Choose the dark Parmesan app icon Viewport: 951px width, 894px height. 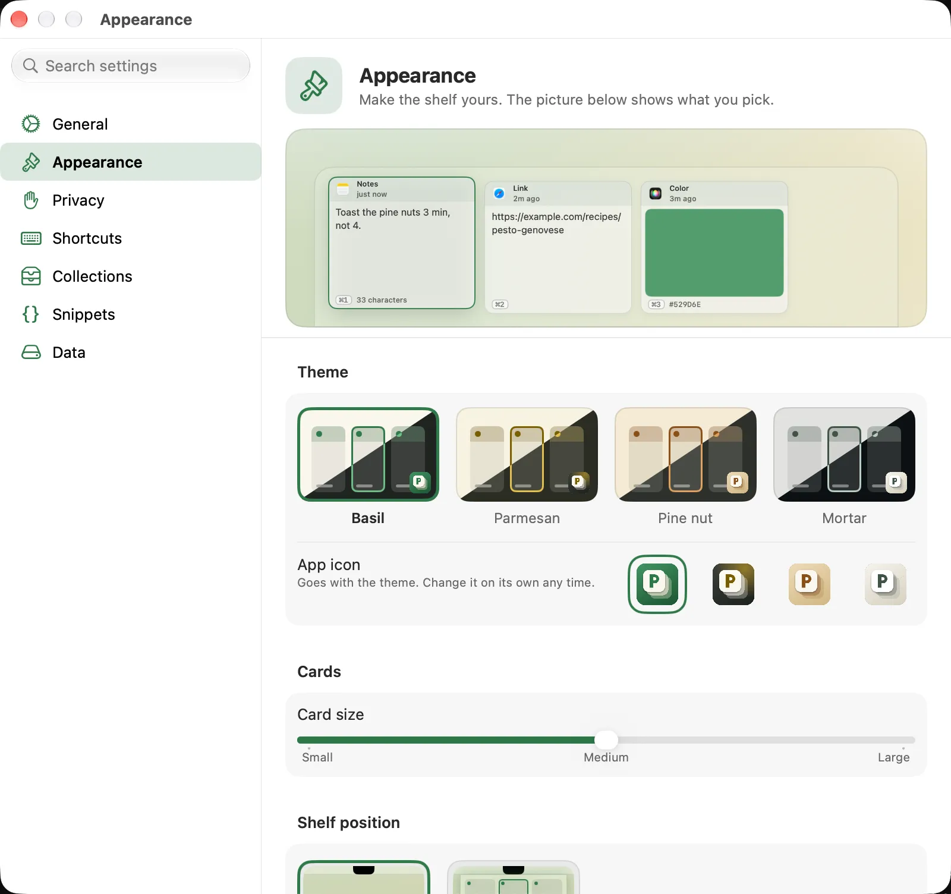[x=733, y=584]
